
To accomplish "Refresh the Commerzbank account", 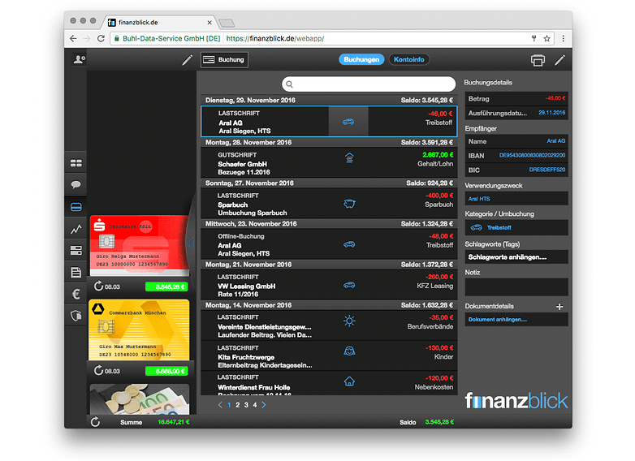I will (x=98, y=370).
